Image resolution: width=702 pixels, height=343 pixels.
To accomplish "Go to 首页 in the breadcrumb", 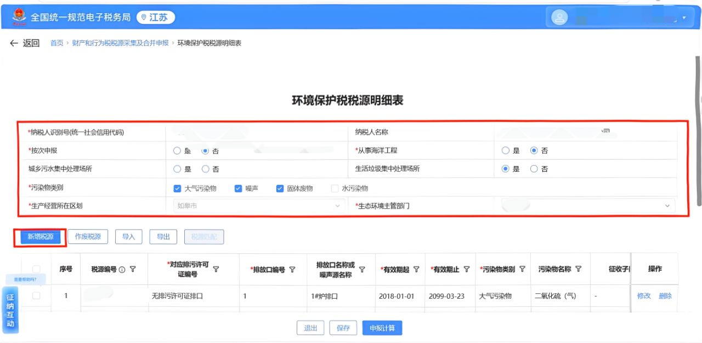I will [56, 43].
